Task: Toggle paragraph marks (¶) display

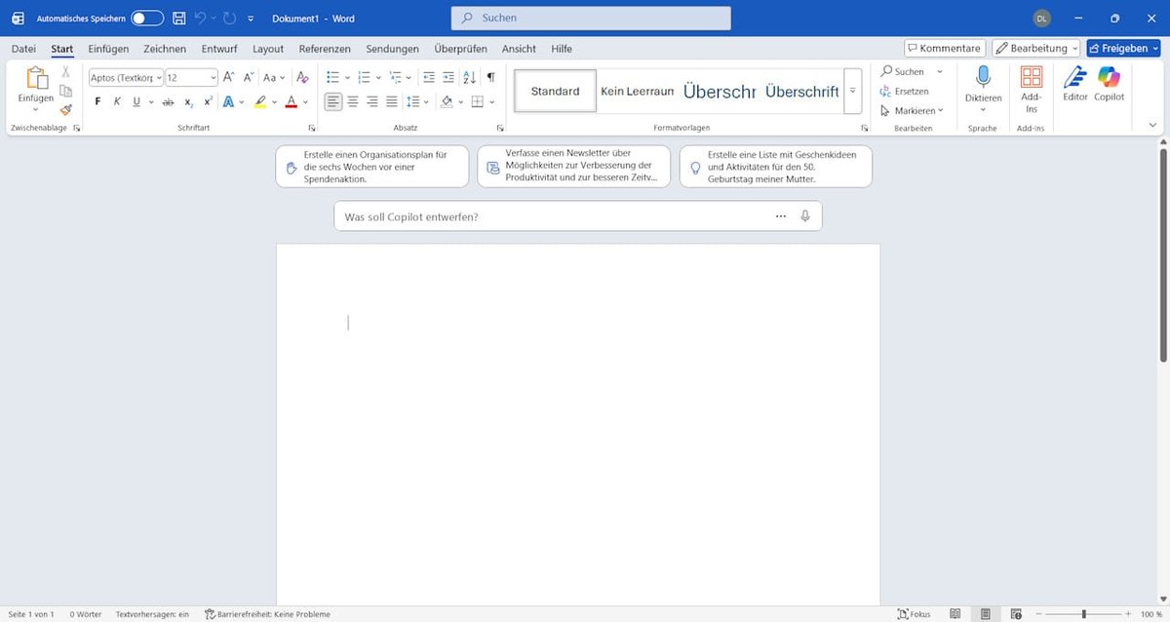Action: pos(490,77)
